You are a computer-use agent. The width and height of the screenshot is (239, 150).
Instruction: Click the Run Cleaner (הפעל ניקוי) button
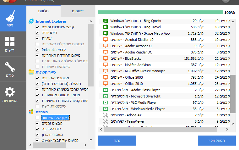(x=217, y=141)
